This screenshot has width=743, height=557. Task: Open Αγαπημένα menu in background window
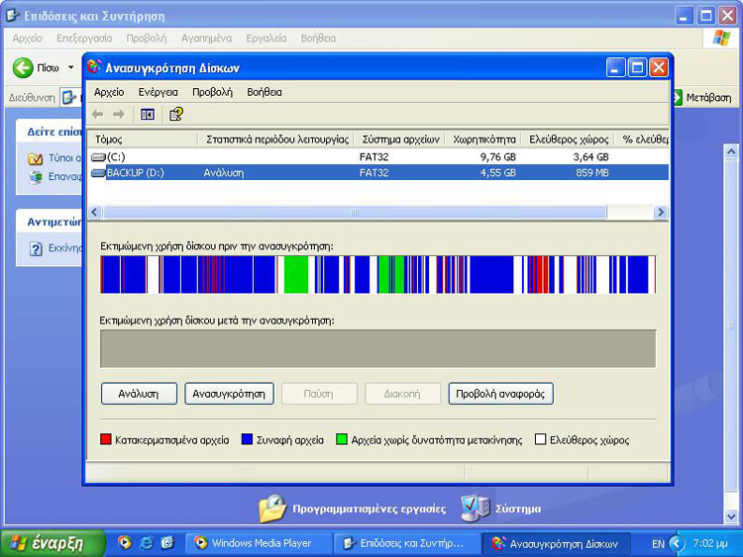[x=207, y=39]
